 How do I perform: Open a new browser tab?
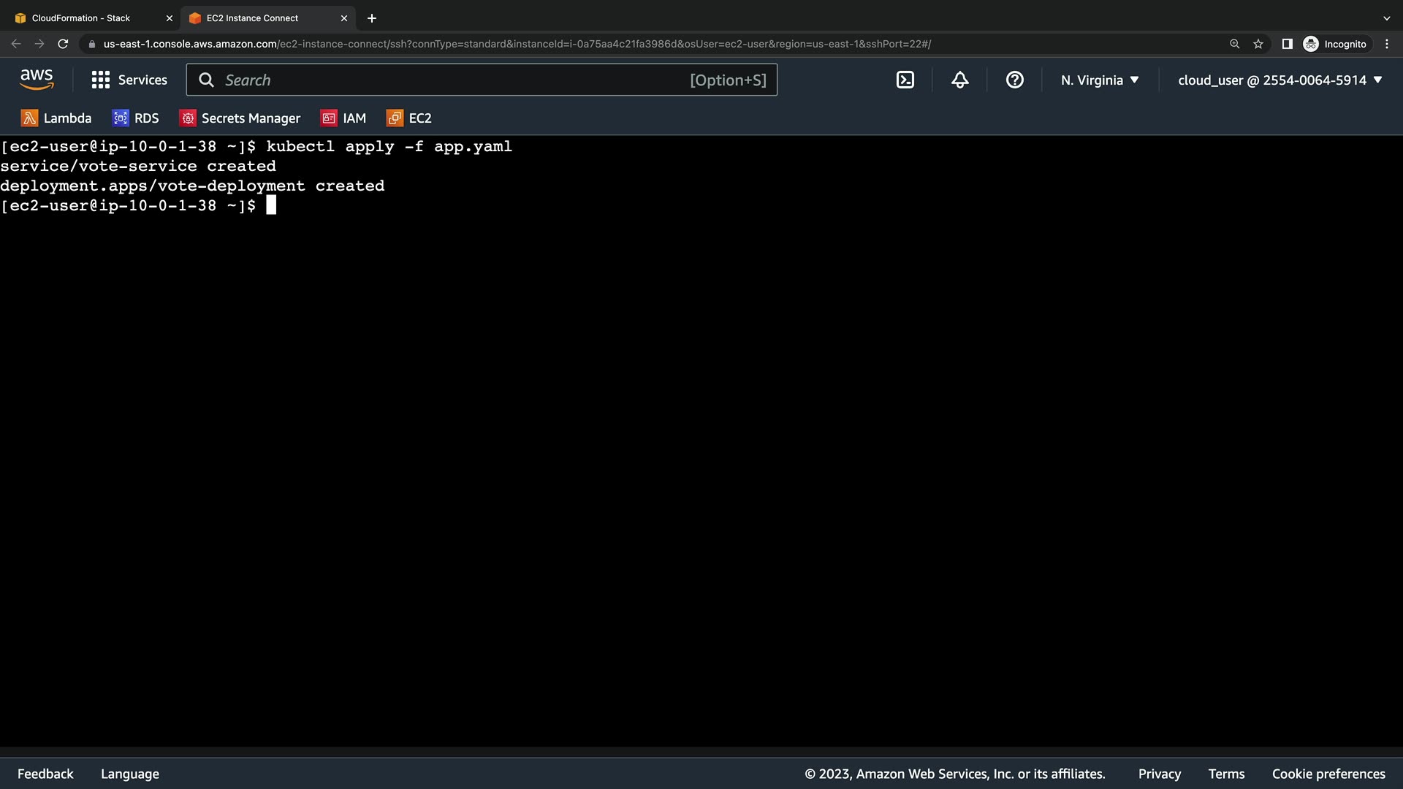[372, 18]
